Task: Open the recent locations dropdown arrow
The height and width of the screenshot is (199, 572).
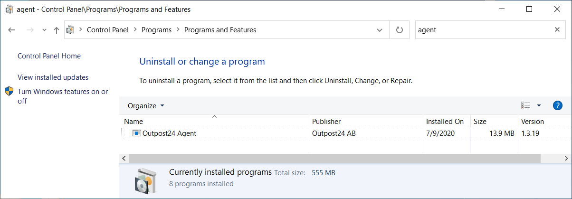Action: click(44, 30)
